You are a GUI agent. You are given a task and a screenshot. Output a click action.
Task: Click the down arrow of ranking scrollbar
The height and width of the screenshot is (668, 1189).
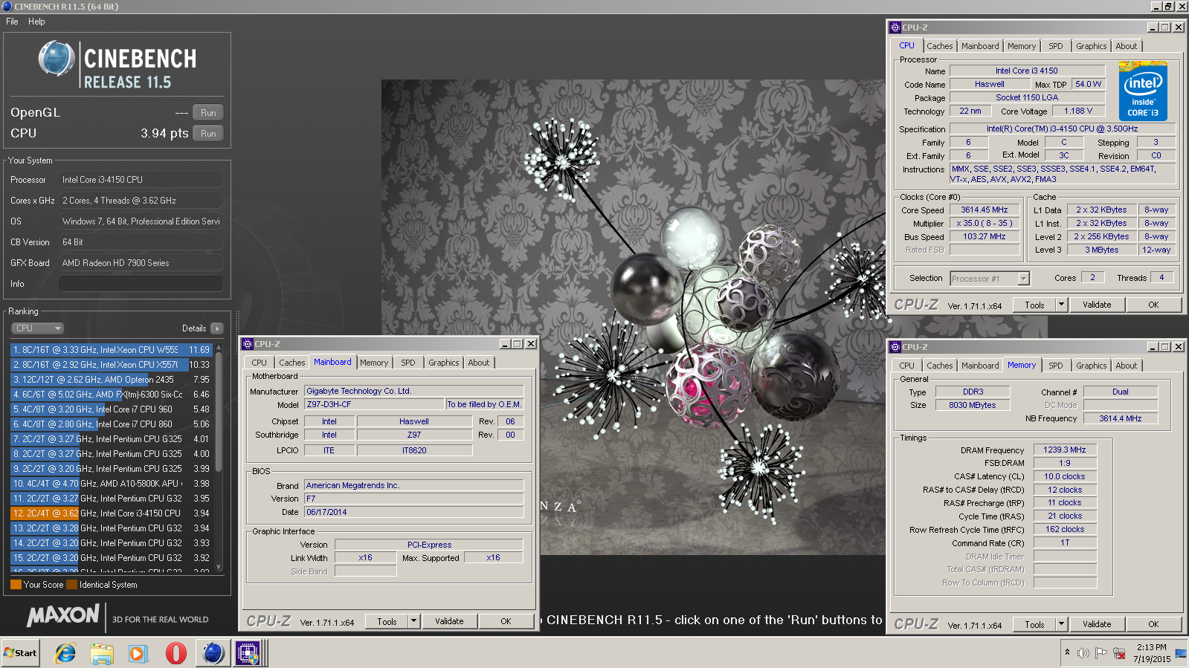(219, 568)
